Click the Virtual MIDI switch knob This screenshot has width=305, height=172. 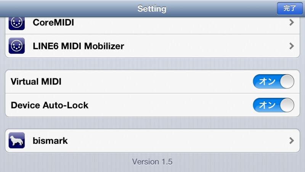pos(287,81)
